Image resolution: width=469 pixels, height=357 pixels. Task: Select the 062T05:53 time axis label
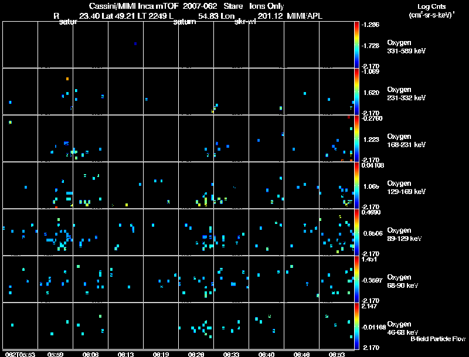[x=20, y=354]
